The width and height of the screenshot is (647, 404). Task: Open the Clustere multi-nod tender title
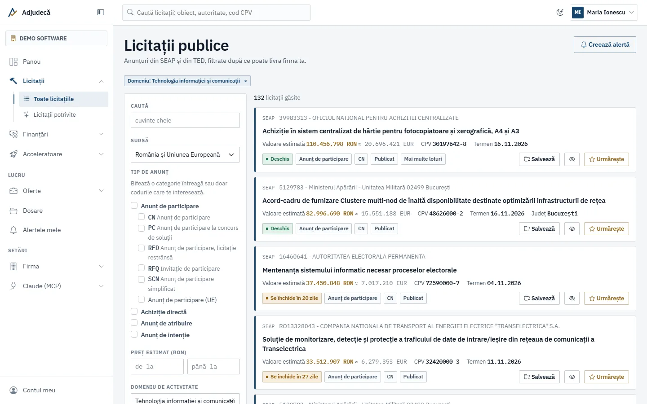pyautogui.click(x=434, y=201)
